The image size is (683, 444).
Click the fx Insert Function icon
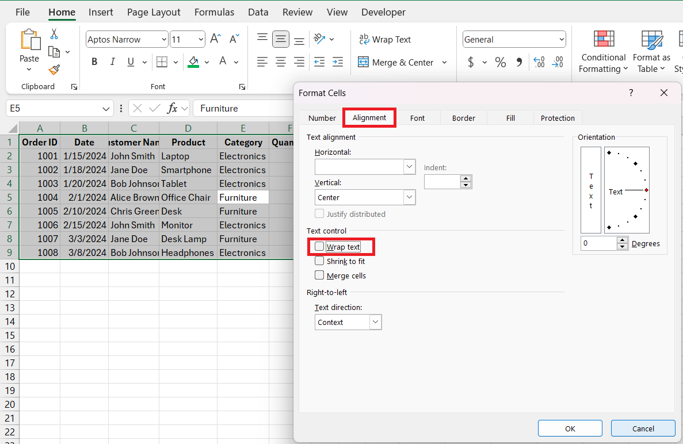tap(173, 108)
